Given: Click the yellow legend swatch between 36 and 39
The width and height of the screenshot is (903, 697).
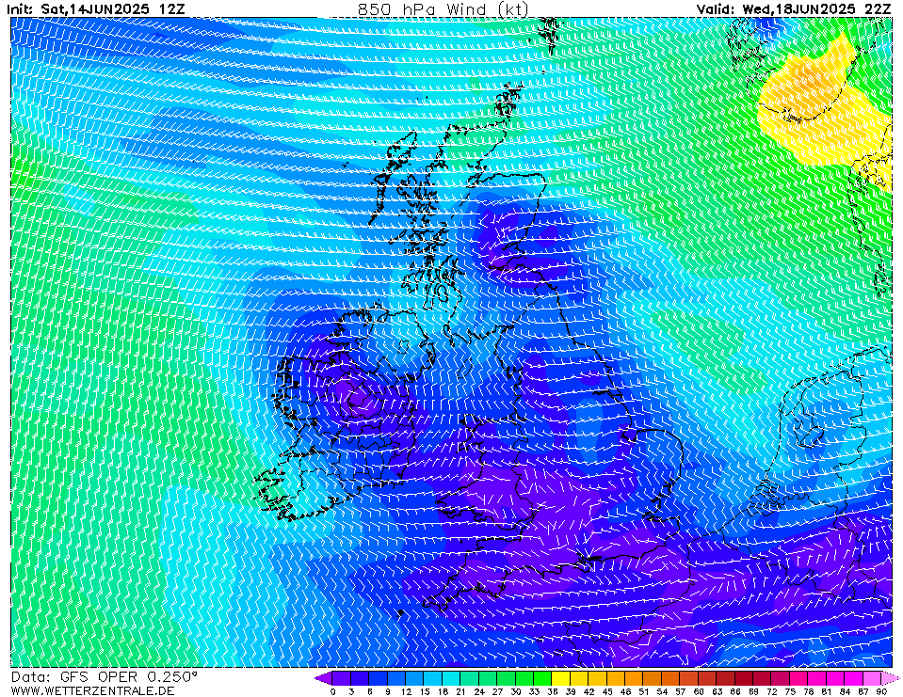Looking at the screenshot, I should click(x=561, y=678).
